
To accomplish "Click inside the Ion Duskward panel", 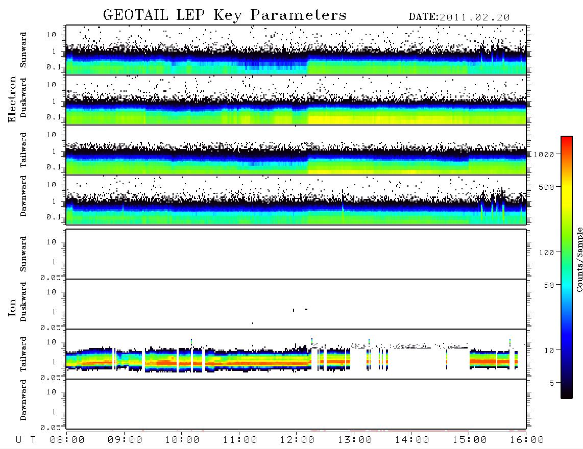I will (x=296, y=304).
